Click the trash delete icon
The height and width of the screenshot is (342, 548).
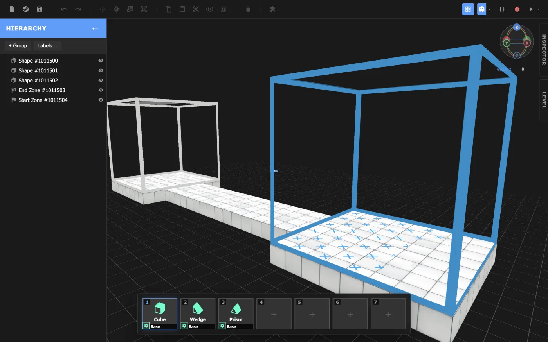coord(248,9)
